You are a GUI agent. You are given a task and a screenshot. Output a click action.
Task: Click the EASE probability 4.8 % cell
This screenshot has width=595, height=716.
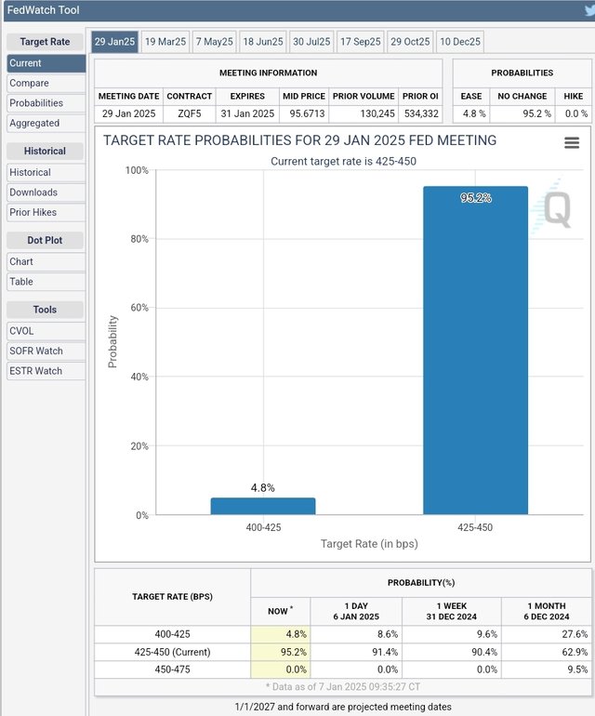(x=471, y=113)
